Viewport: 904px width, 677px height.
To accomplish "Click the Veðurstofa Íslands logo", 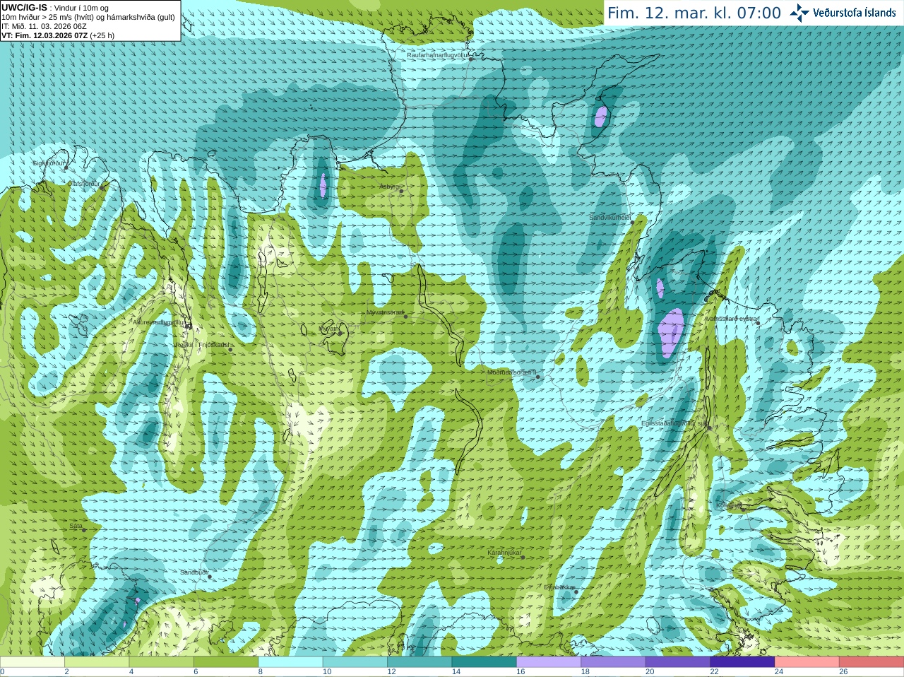I will [843, 13].
